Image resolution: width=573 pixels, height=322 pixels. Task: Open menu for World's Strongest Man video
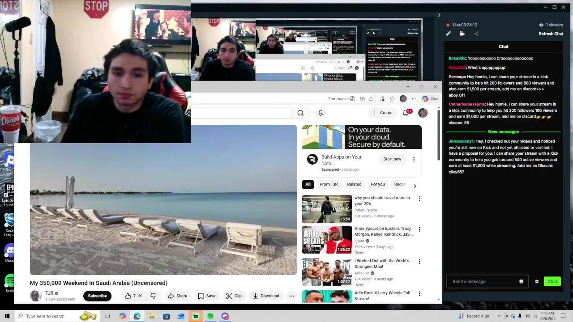click(419, 262)
